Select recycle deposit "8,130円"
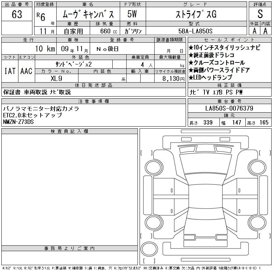Viewport: 273px width, 273px height. pyautogui.click(x=173, y=79)
